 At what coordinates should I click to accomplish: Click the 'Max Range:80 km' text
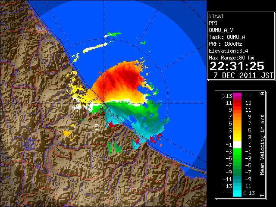pyautogui.click(x=231, y=58)
